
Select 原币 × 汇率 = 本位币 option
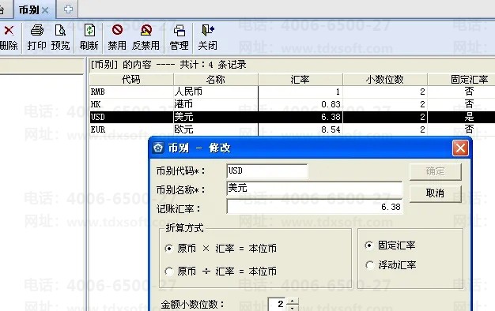pyautogui.click(x=169, y=249)
